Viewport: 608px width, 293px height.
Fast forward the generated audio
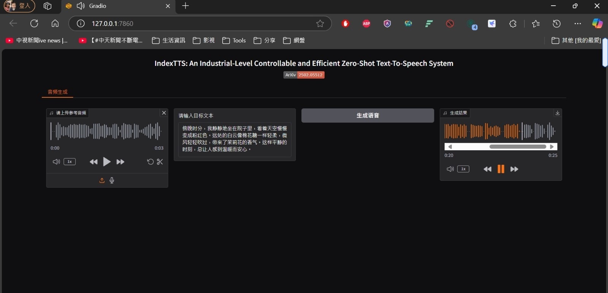coord(514,169)
